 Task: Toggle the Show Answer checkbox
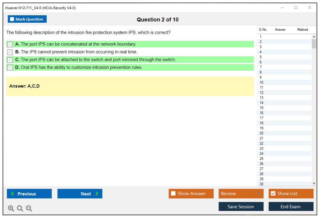[x=173, y=194]
